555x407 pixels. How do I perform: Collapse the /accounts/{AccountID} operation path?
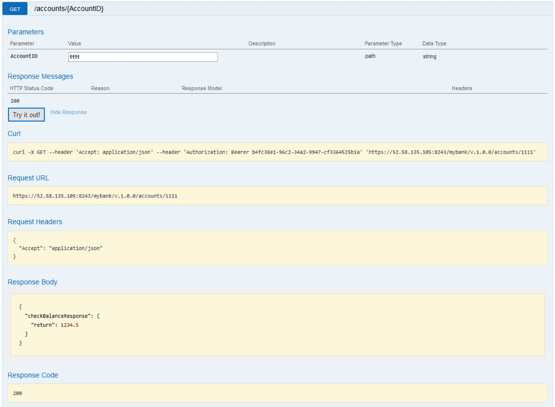click(x=69, y=9)
